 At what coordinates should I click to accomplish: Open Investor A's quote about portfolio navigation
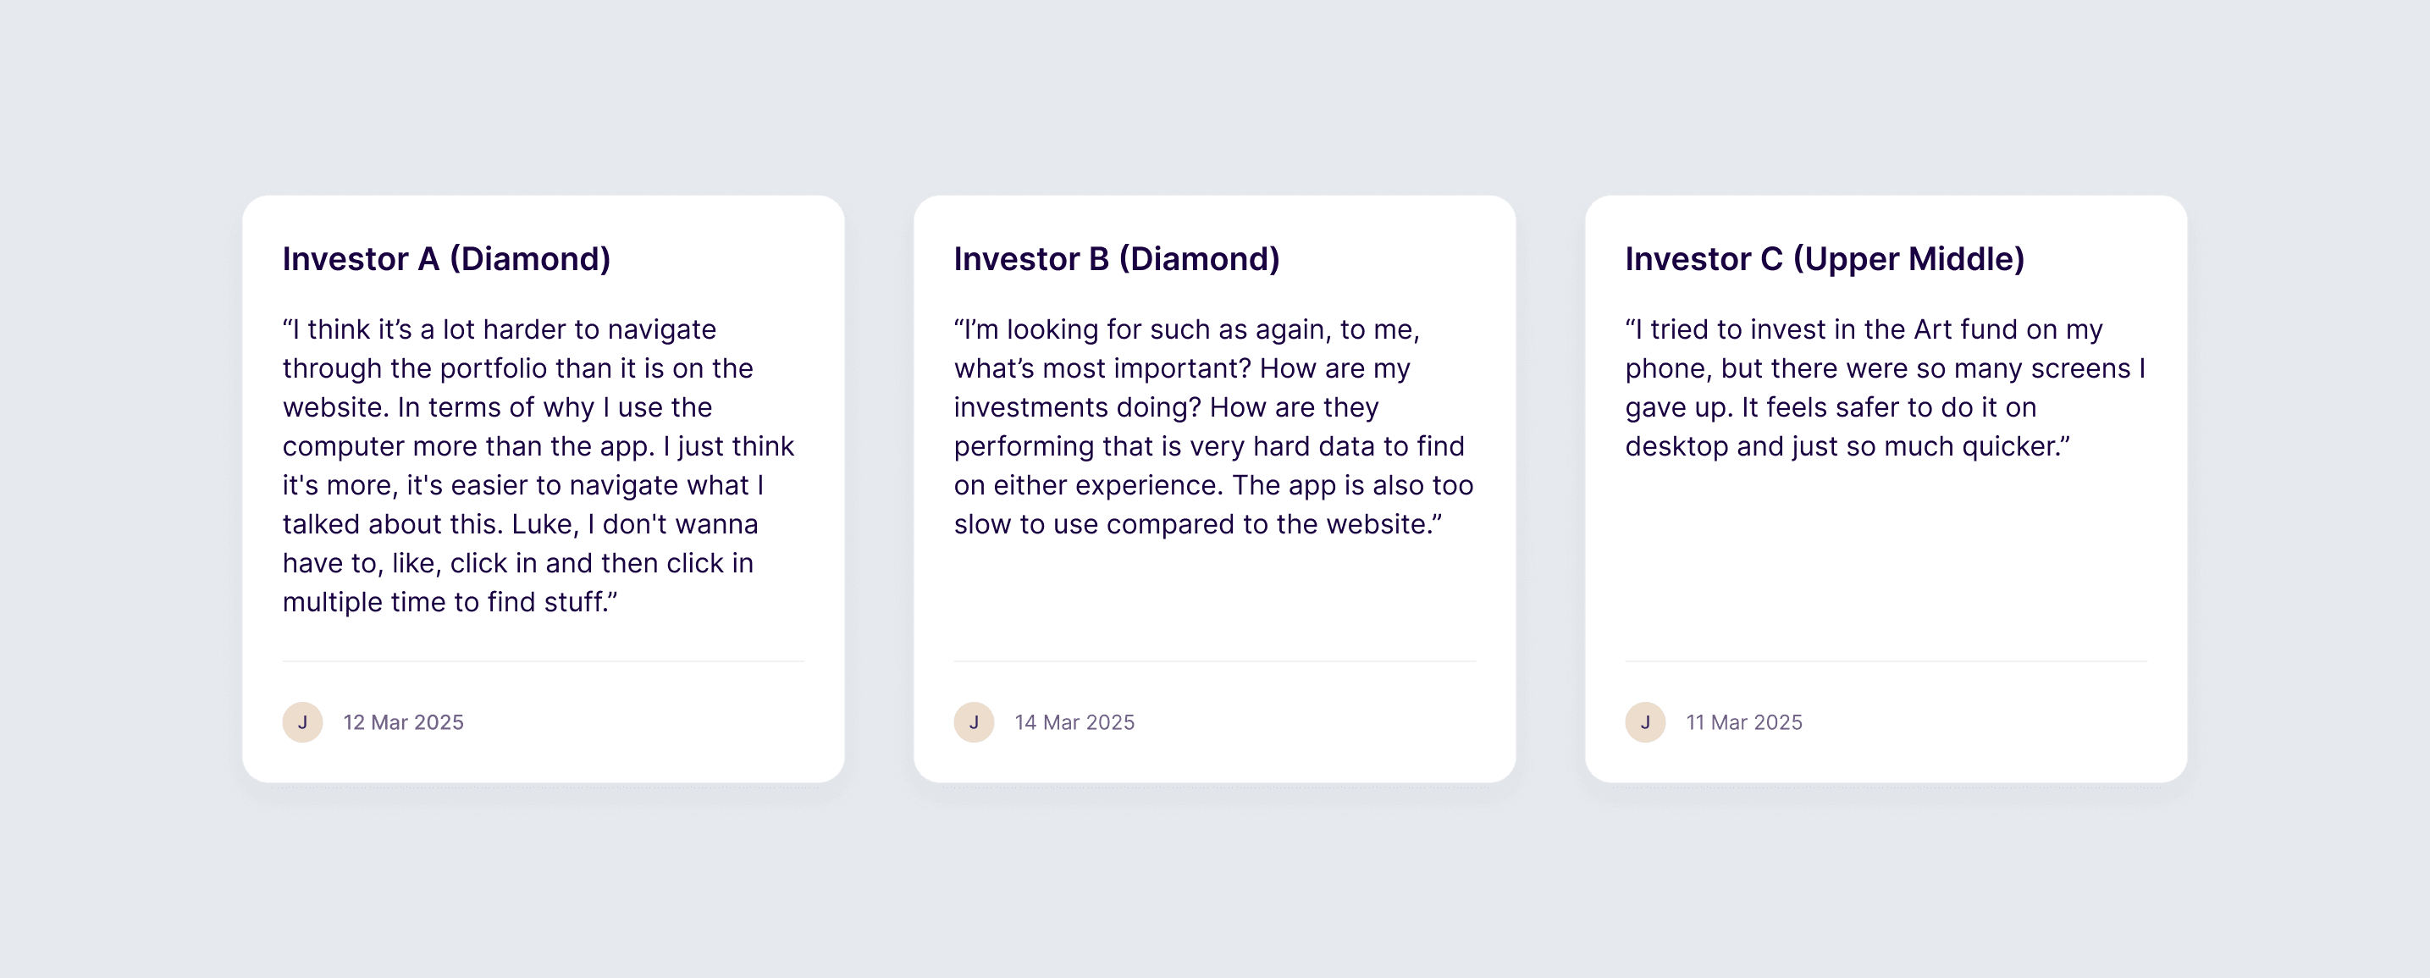point(538,465)
